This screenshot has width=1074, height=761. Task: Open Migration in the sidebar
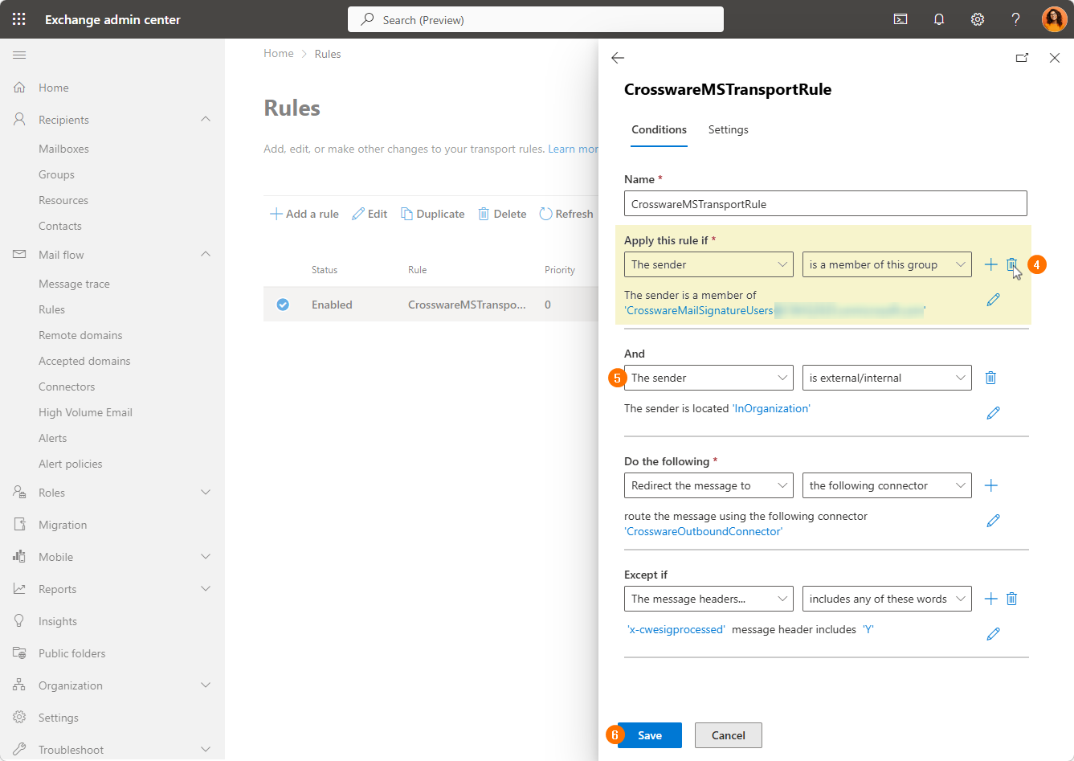(x=63, y=525)
